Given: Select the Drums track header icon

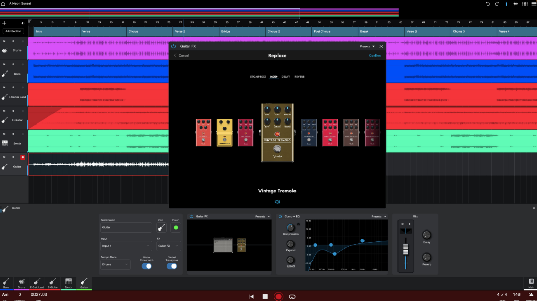Looking at the screenshot, I should (5, 50).
